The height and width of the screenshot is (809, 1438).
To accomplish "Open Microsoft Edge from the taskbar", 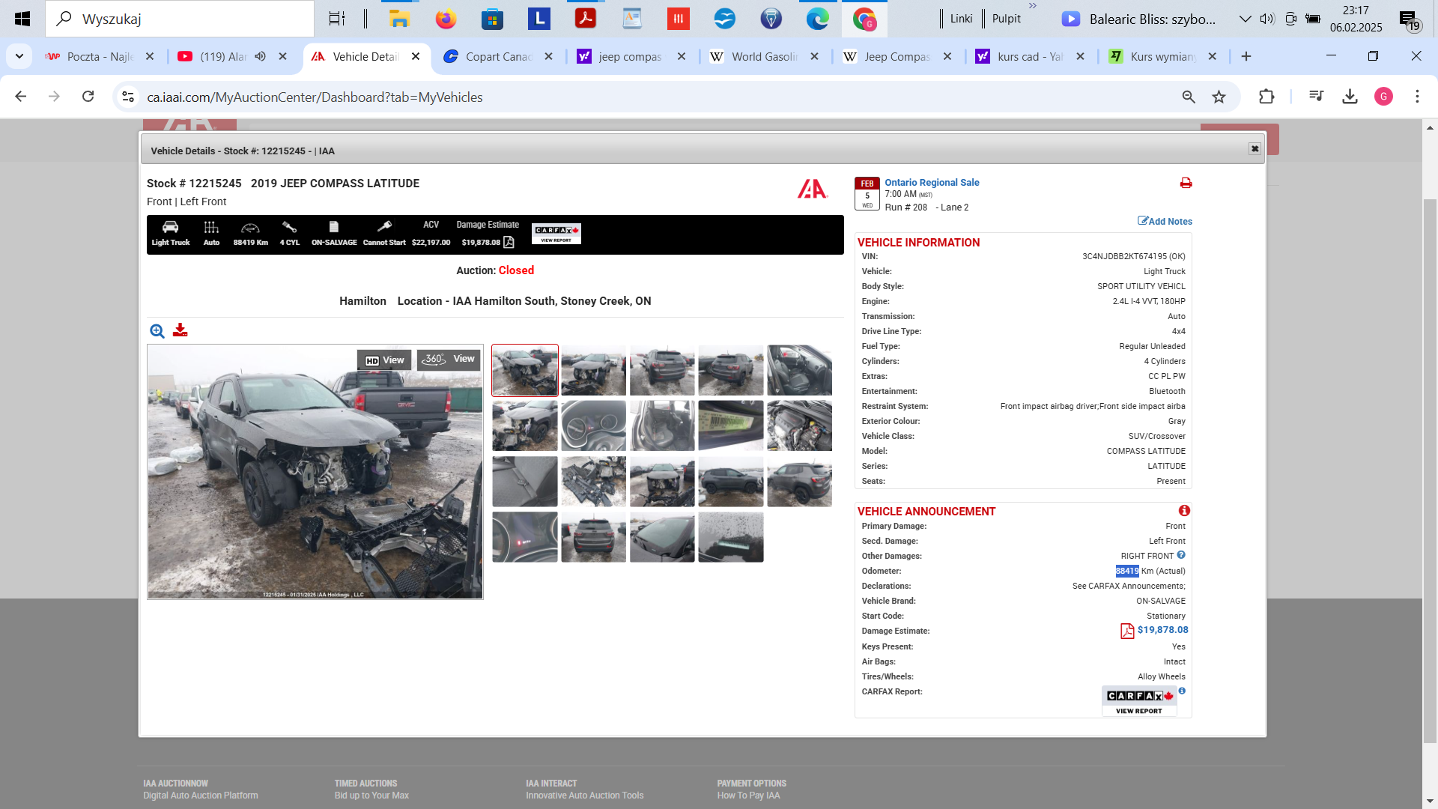I will click(x=817, y=19).
